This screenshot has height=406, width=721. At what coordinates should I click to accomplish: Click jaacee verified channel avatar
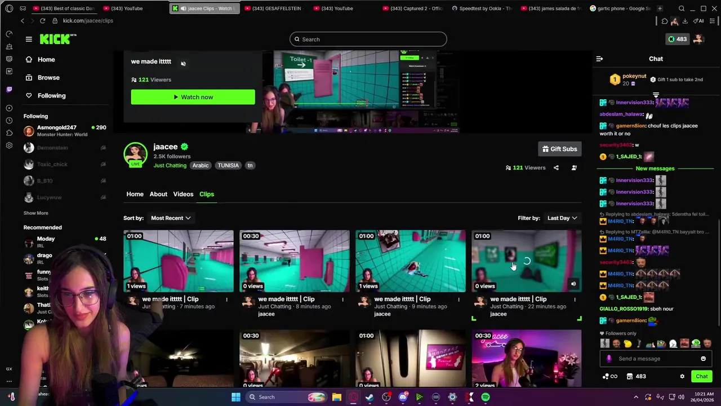pyautogui.click(x=135, y=155)
